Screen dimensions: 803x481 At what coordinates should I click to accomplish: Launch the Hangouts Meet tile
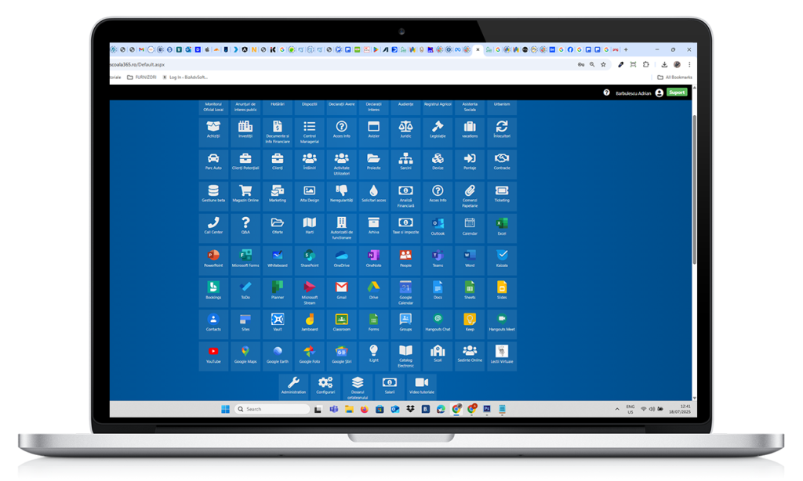click(502, 324)
